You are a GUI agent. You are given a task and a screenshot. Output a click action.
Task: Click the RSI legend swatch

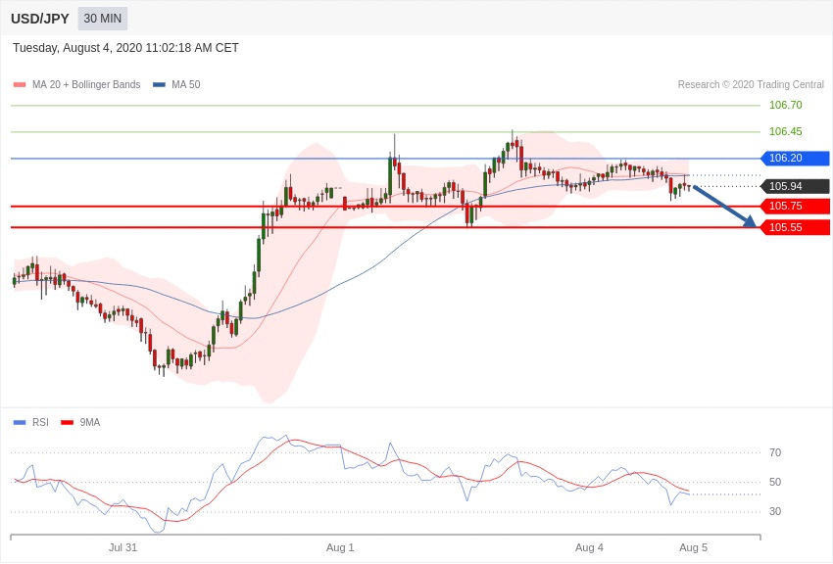coord(20,422)
